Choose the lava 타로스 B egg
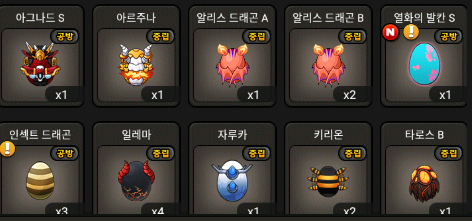The image size is (472, 221). pyautogui.click(x=424, y=183)
